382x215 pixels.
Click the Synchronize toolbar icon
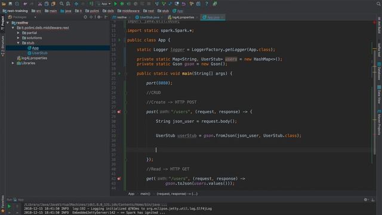(17, 4)
